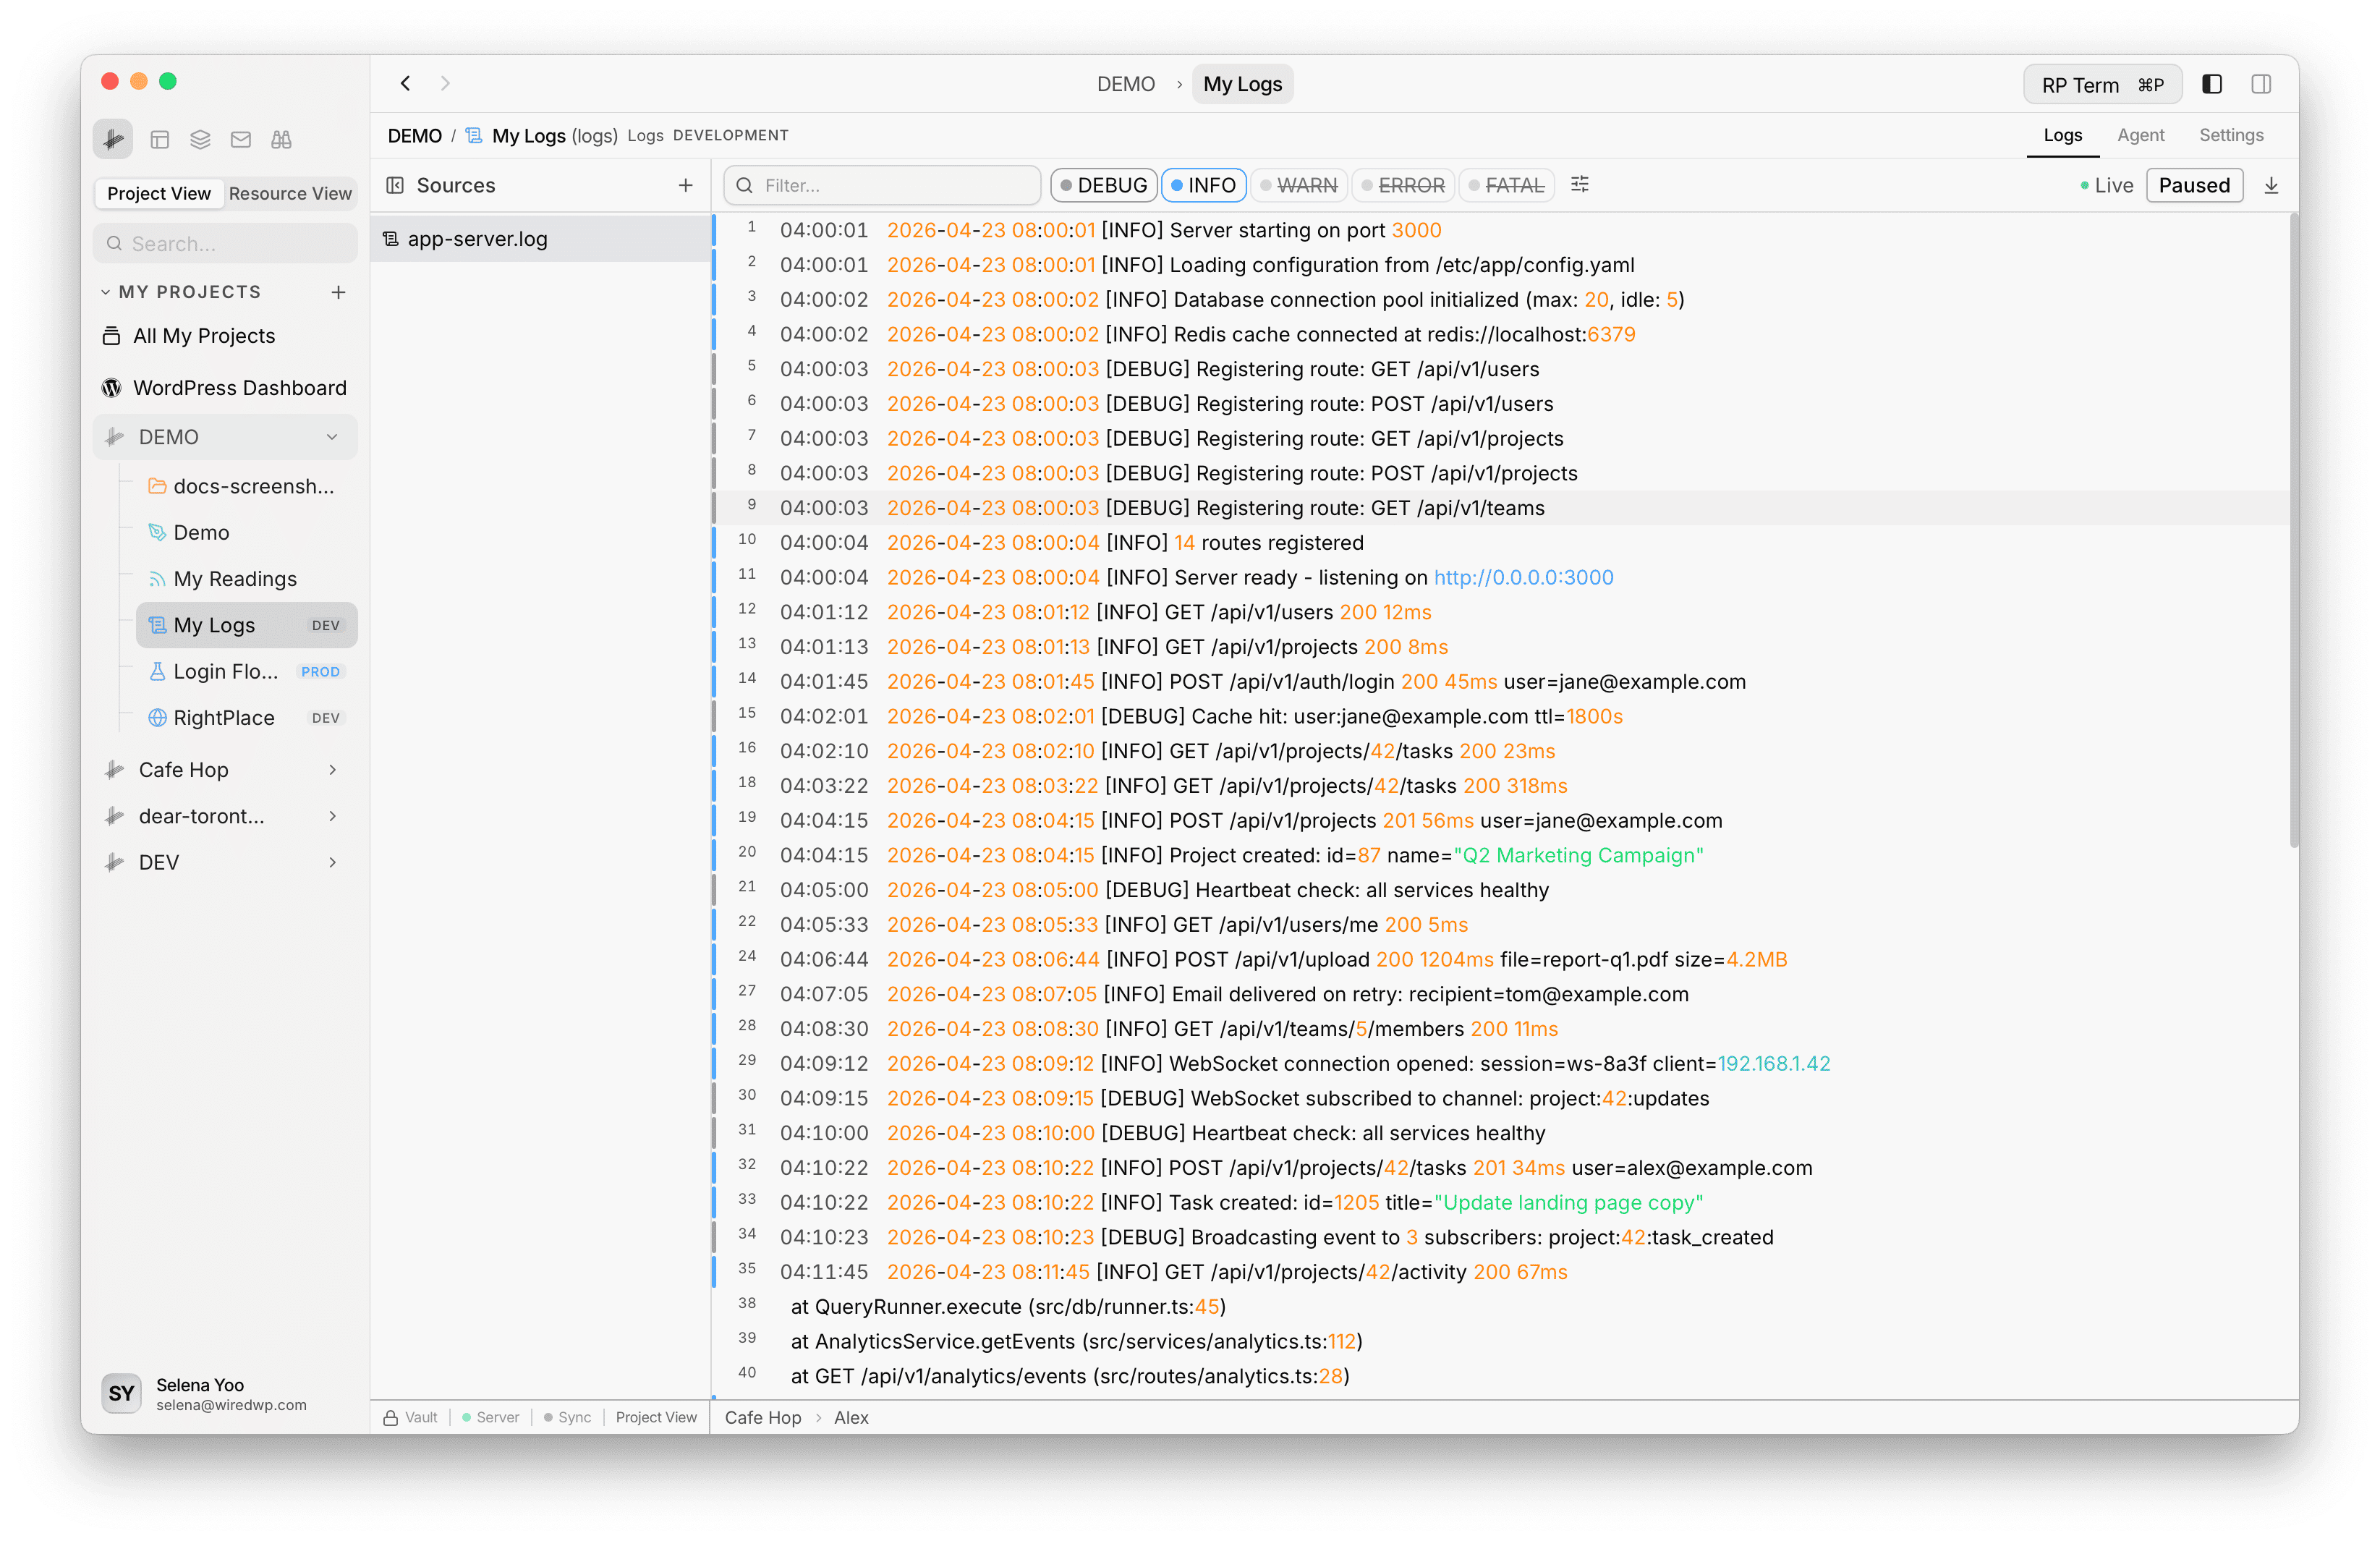Focus the sidebar Search... field
The height and width of the screenshot is (1541, 2380).
point(226,243)
